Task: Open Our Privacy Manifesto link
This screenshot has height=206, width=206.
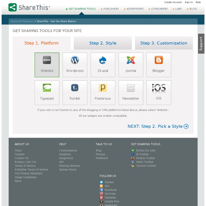Action: (x=28, y=173)
